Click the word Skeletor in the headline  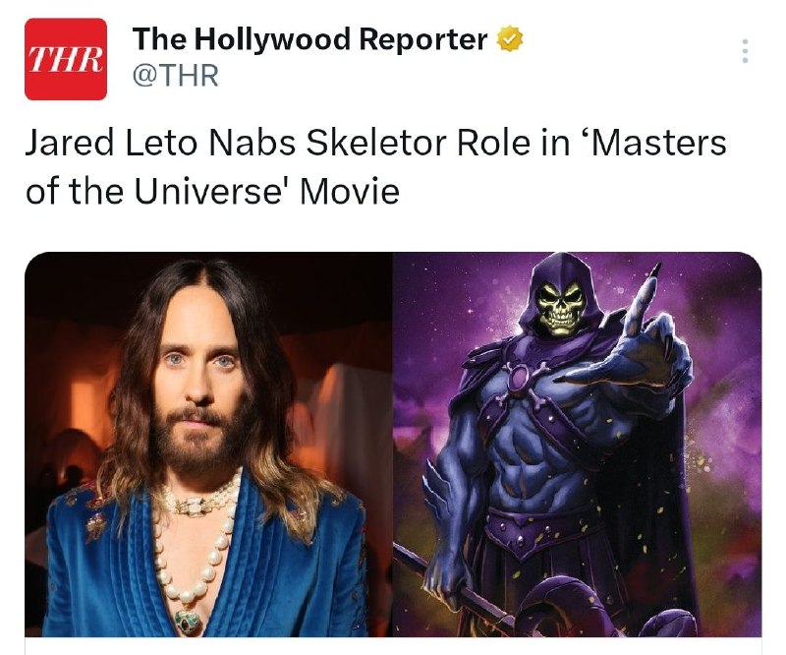376,143
